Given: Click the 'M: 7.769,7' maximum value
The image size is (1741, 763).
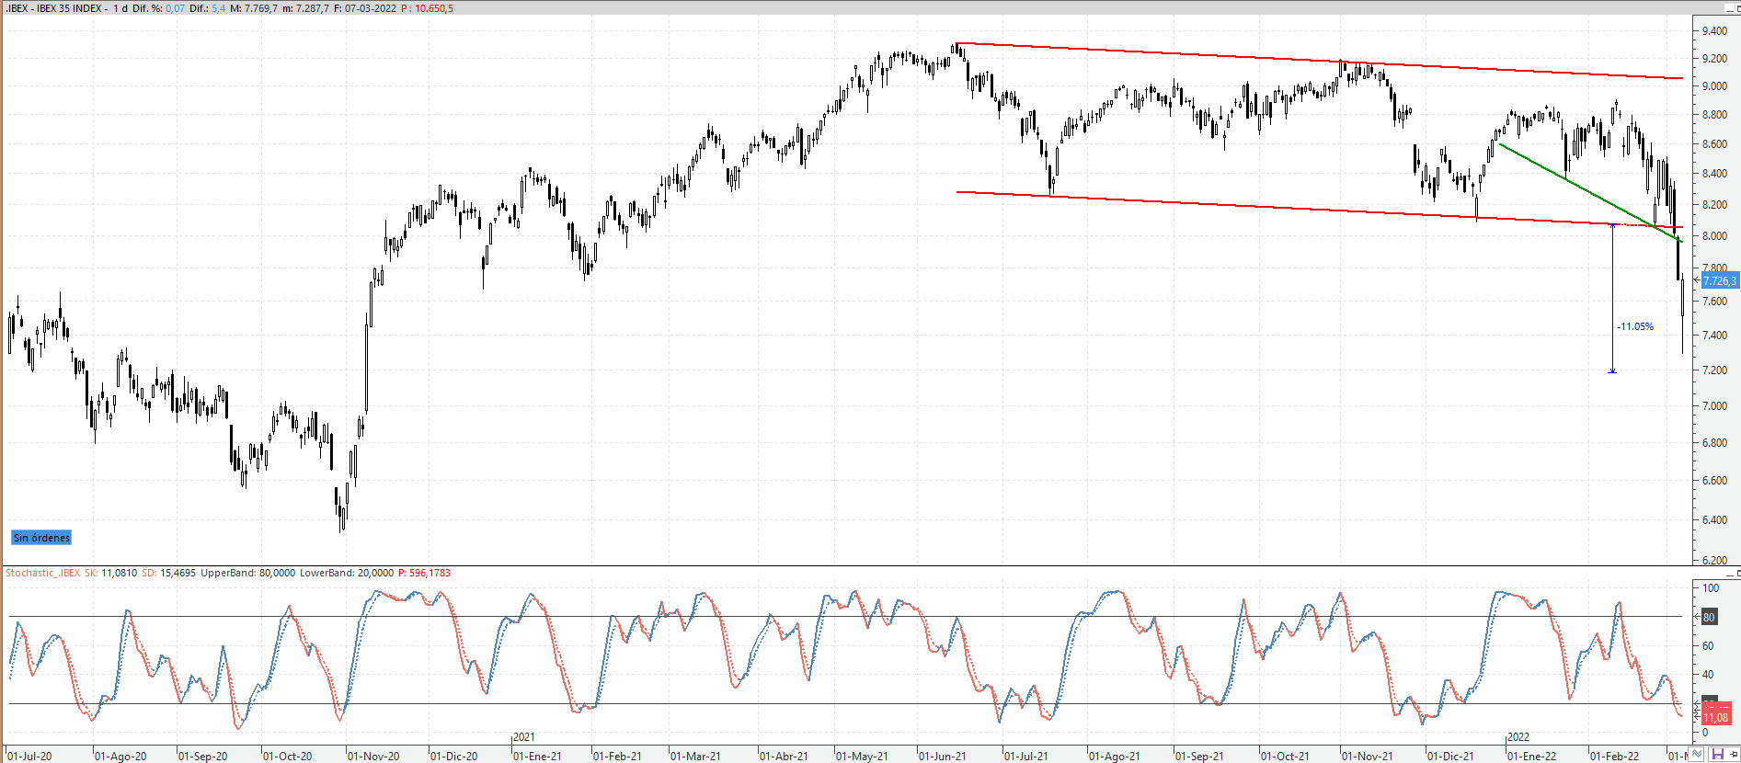Looking at the screenshot, I should 254,8.
